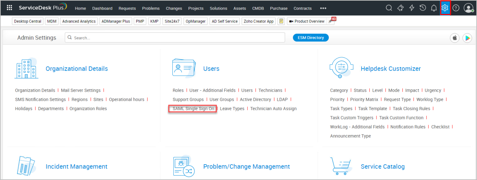Click the Problem/Change Management bug icon
Screen dimensions: 477x180
(x=184, y=166)
